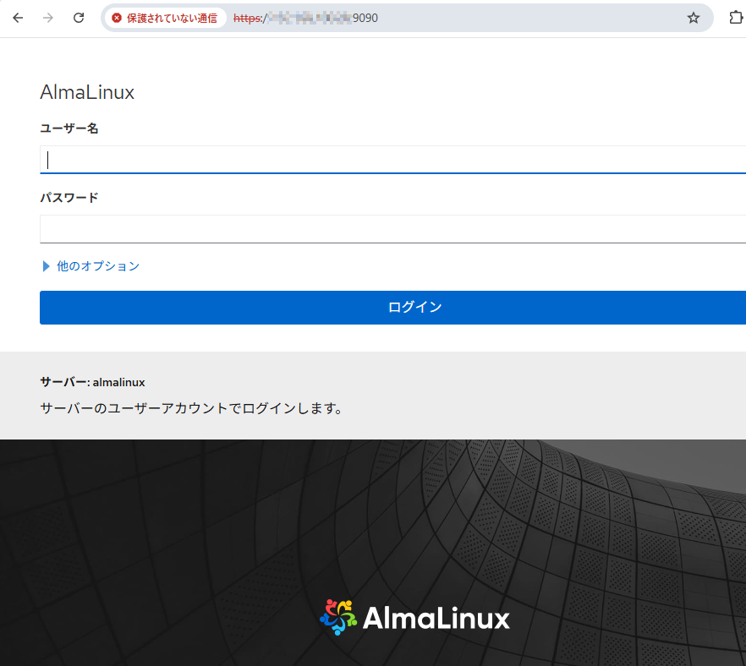Open the Extensions puzzle icon
Screen dimensions: 746x666
coord(735,18)
